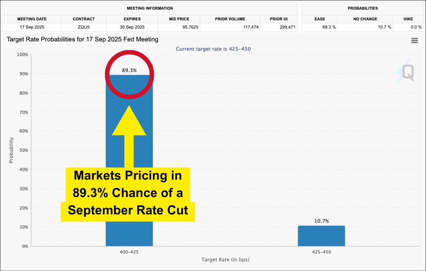Open the chart hamburger menu
The image size is (426, 271).
(414, 41)
